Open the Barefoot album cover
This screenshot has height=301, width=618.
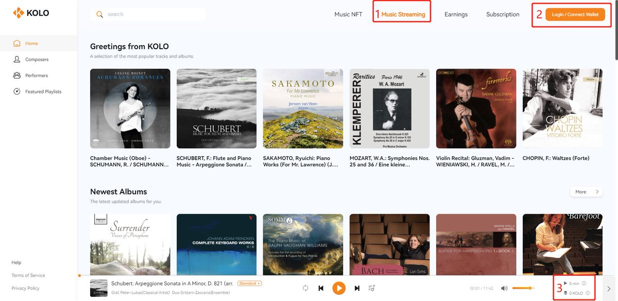click(x=562, y=244)
